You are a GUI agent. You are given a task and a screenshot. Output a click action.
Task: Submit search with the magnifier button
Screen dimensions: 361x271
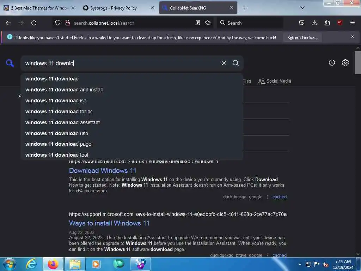(x=235, y=63)
